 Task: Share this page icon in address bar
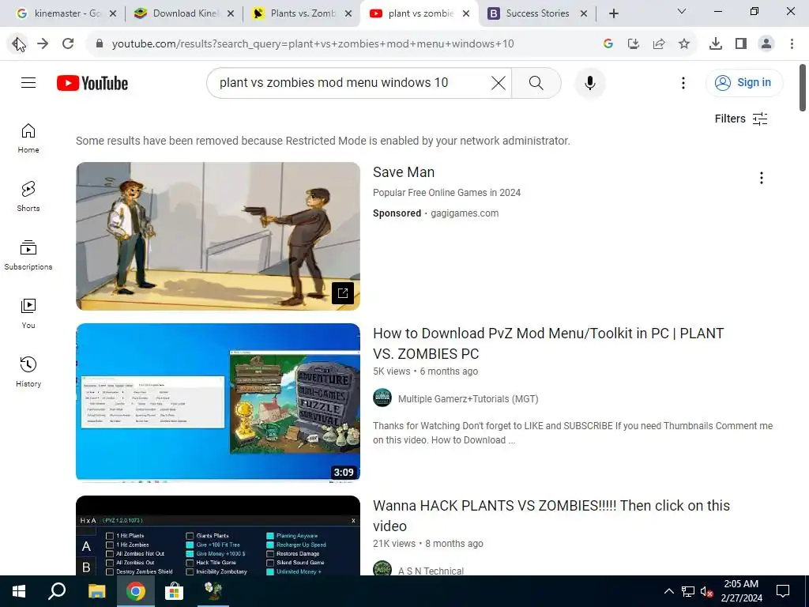[x=659, y=44]
